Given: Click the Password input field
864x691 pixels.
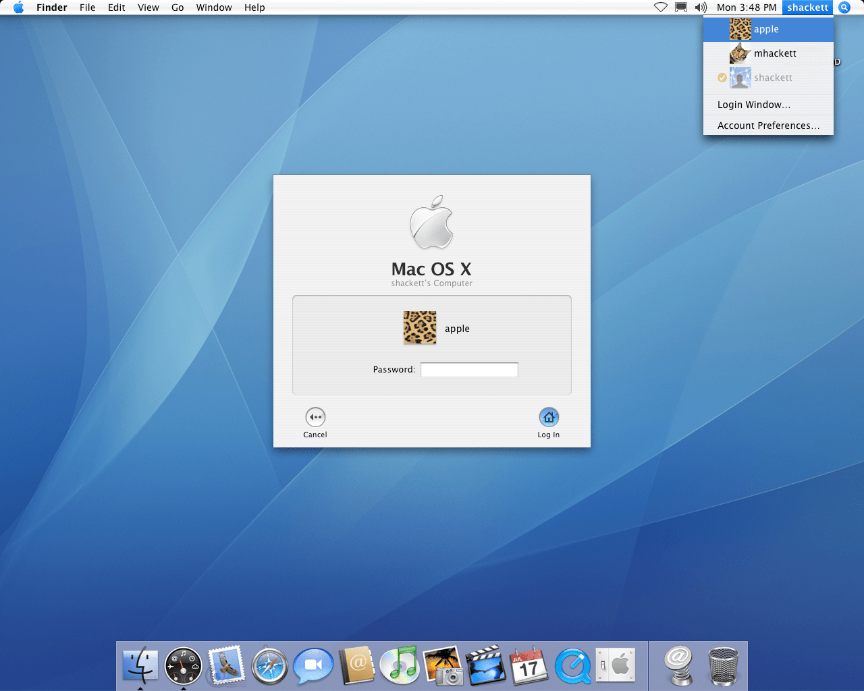Looking at the screenshot, I should (469, 370).
